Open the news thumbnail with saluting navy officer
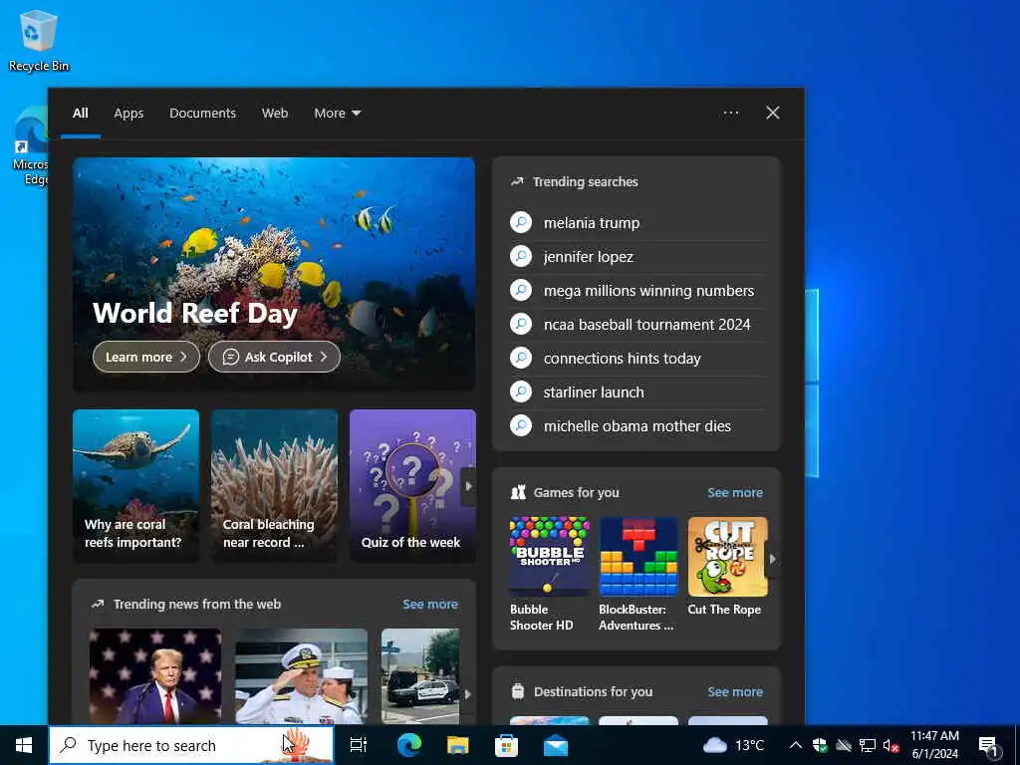 tap(301, 676)
